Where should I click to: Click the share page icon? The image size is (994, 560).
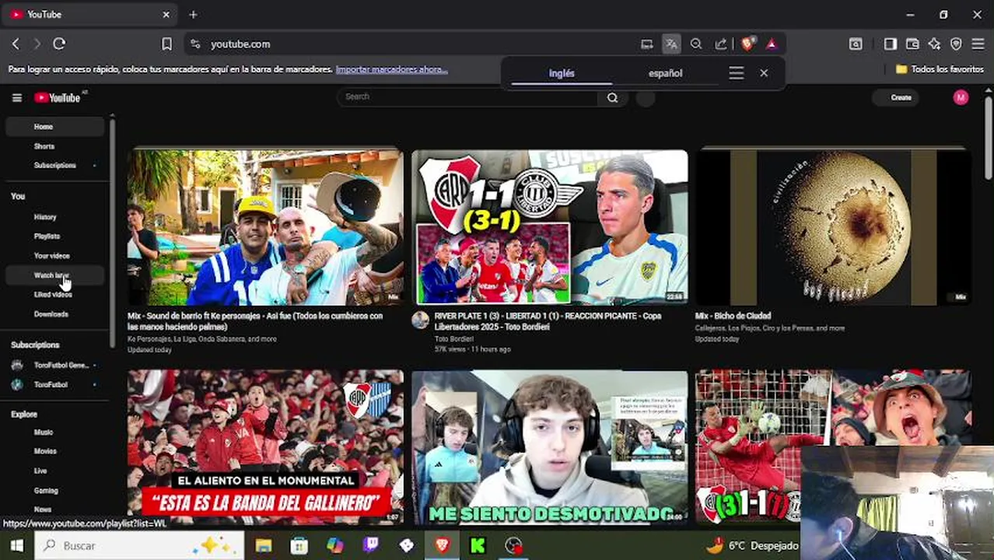pyautogui.click(x=721, y=44)
